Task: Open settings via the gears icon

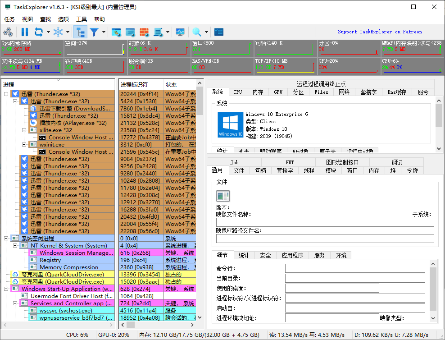Action: tap(9, 32)
